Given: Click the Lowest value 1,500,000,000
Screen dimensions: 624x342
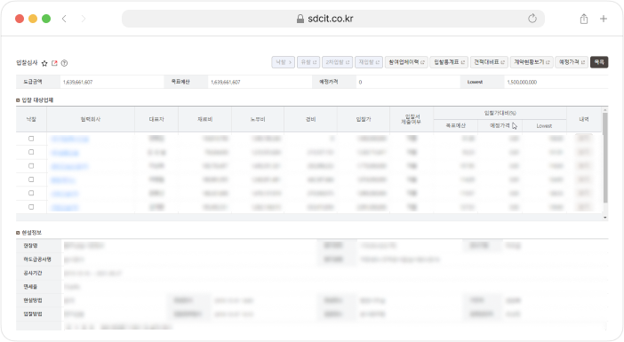Looking at the screenshot, I should (x=522, y=83).
